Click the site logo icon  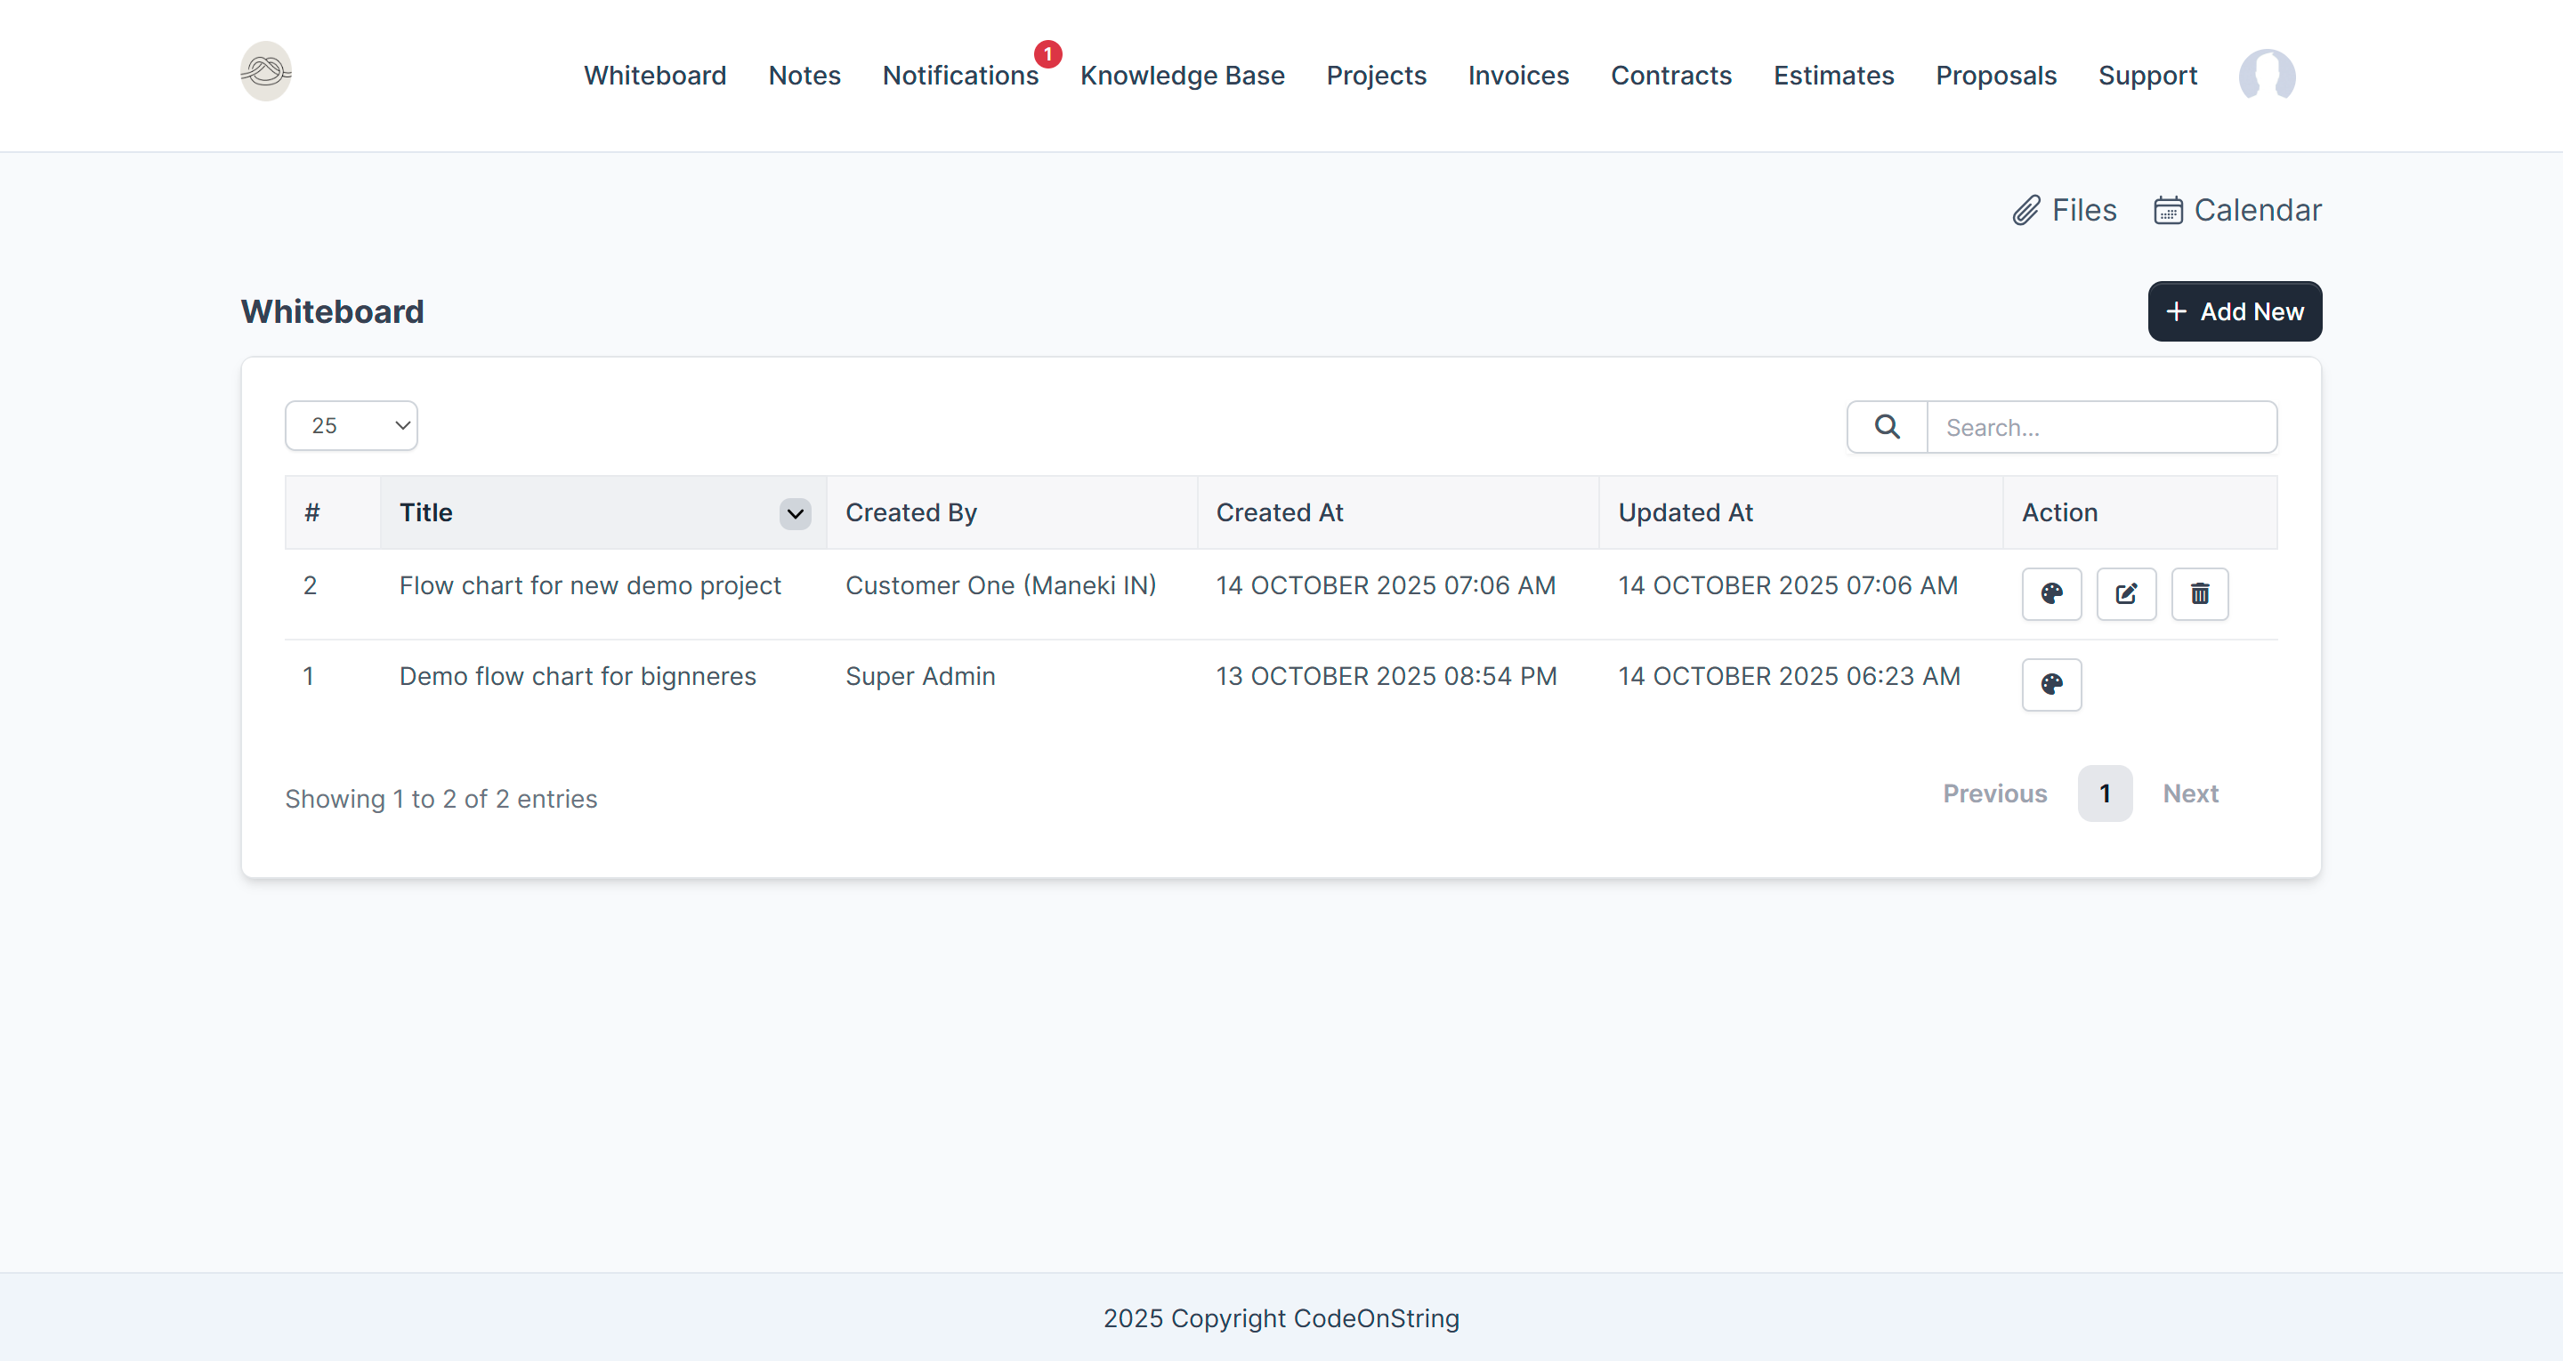coord(266,72)
